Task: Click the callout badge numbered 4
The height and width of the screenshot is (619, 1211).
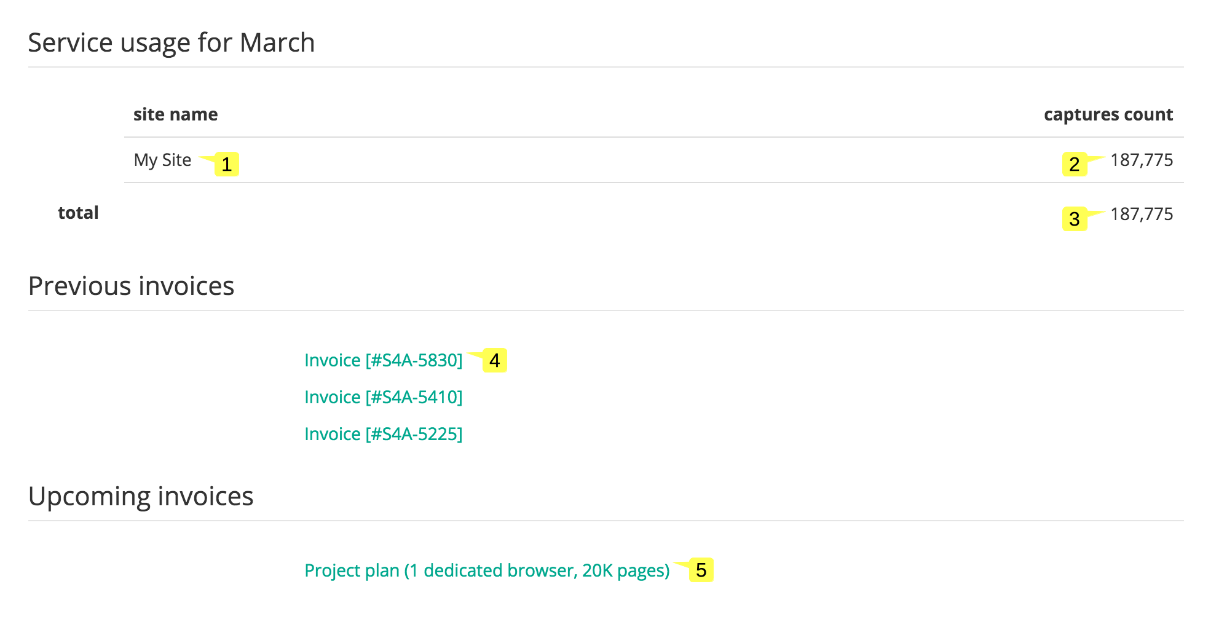Action: click(x=495, y=361)
